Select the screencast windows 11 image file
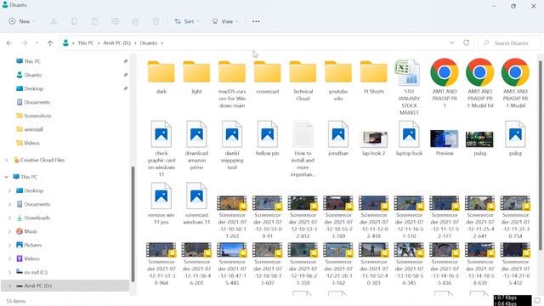 [x=196, y=203]
